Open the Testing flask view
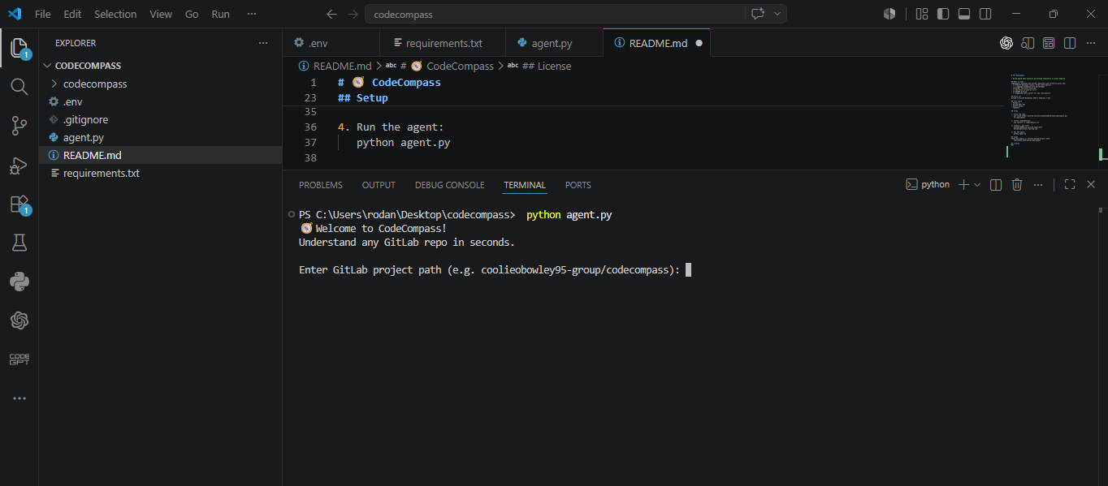1108x486 pixels. [x=19, y=243]
